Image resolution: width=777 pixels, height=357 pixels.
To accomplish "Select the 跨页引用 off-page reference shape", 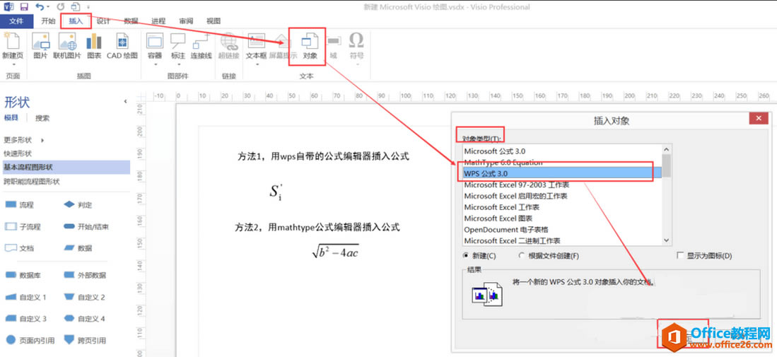I will [x=84, y=340].
